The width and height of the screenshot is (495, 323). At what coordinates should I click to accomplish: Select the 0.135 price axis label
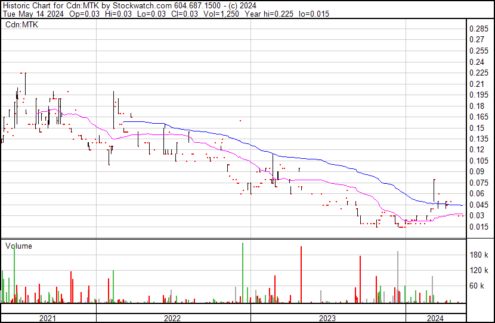[x=478, y=139]
